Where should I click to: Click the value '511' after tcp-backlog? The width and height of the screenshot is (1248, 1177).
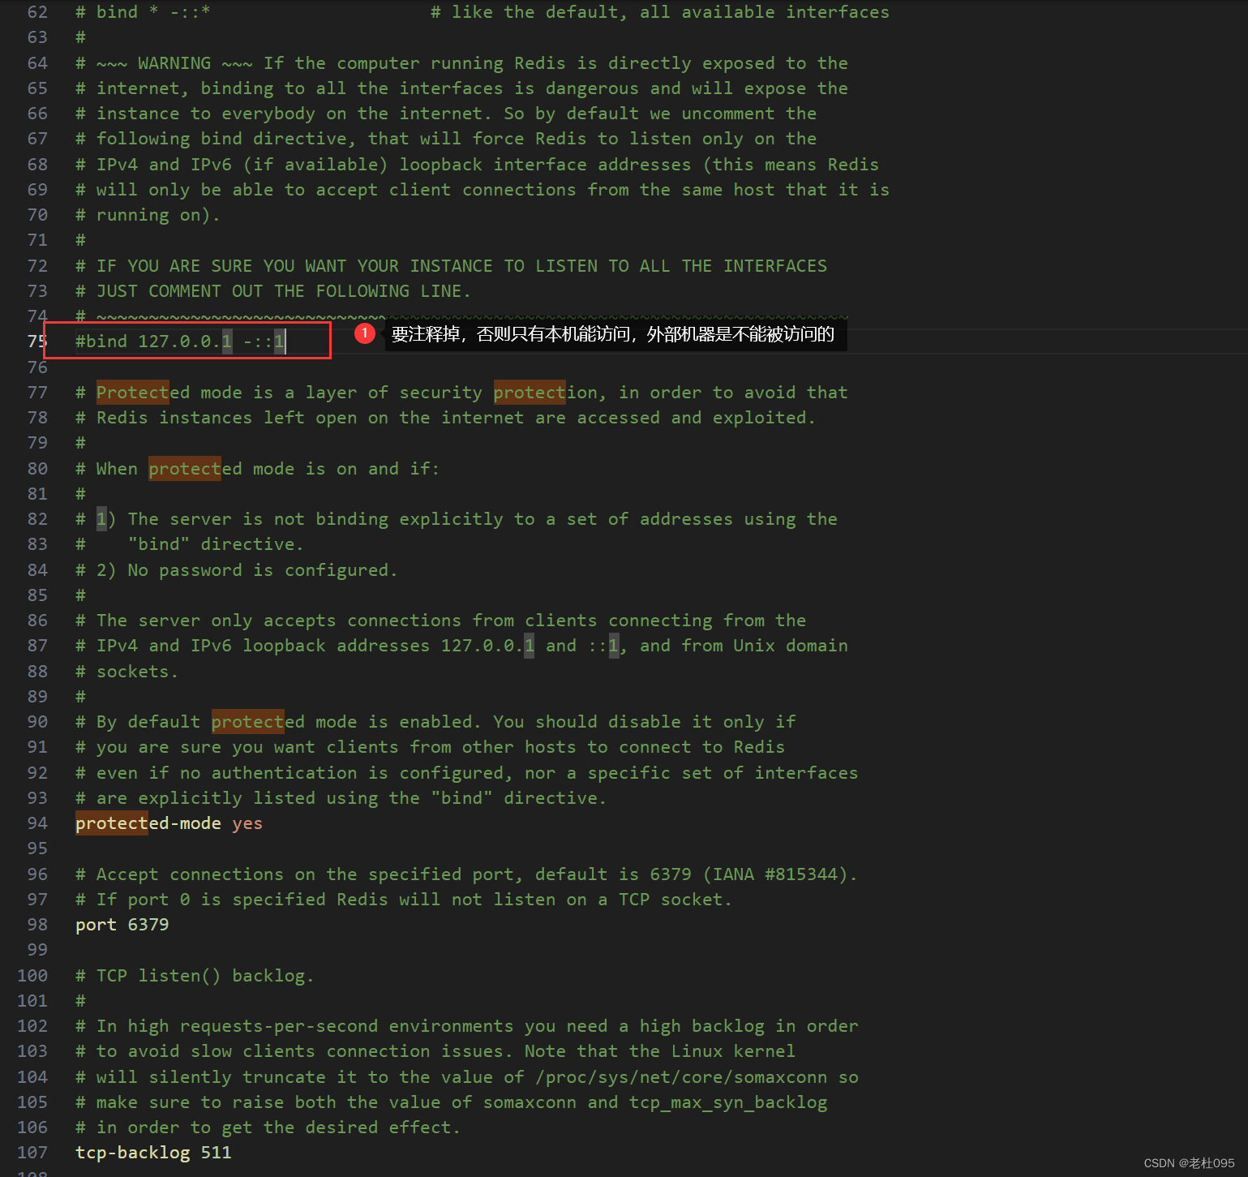(217, 1153)
